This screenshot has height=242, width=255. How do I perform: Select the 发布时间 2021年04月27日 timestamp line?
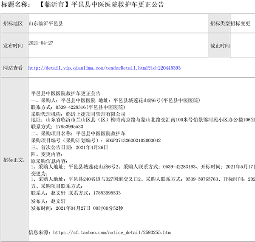click(x=77, y=208)
